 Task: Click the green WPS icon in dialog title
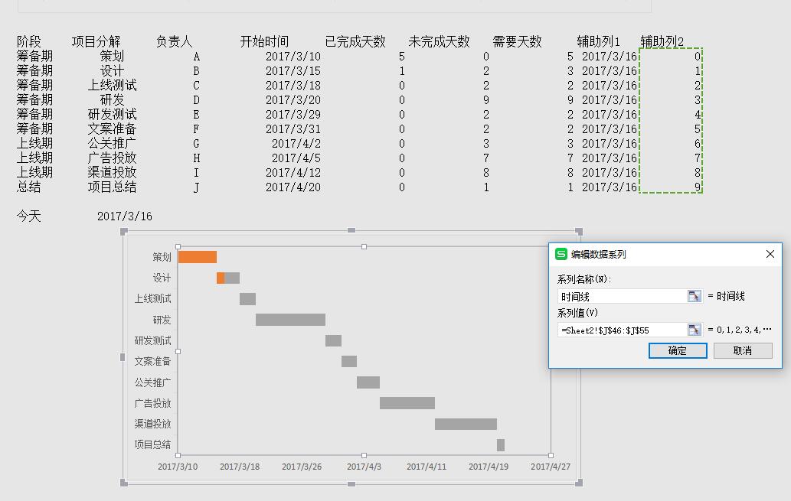click(x=561, y=254)
